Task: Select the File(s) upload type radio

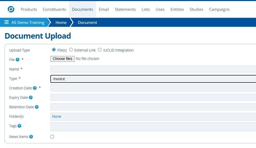Action: pos(54,50)
